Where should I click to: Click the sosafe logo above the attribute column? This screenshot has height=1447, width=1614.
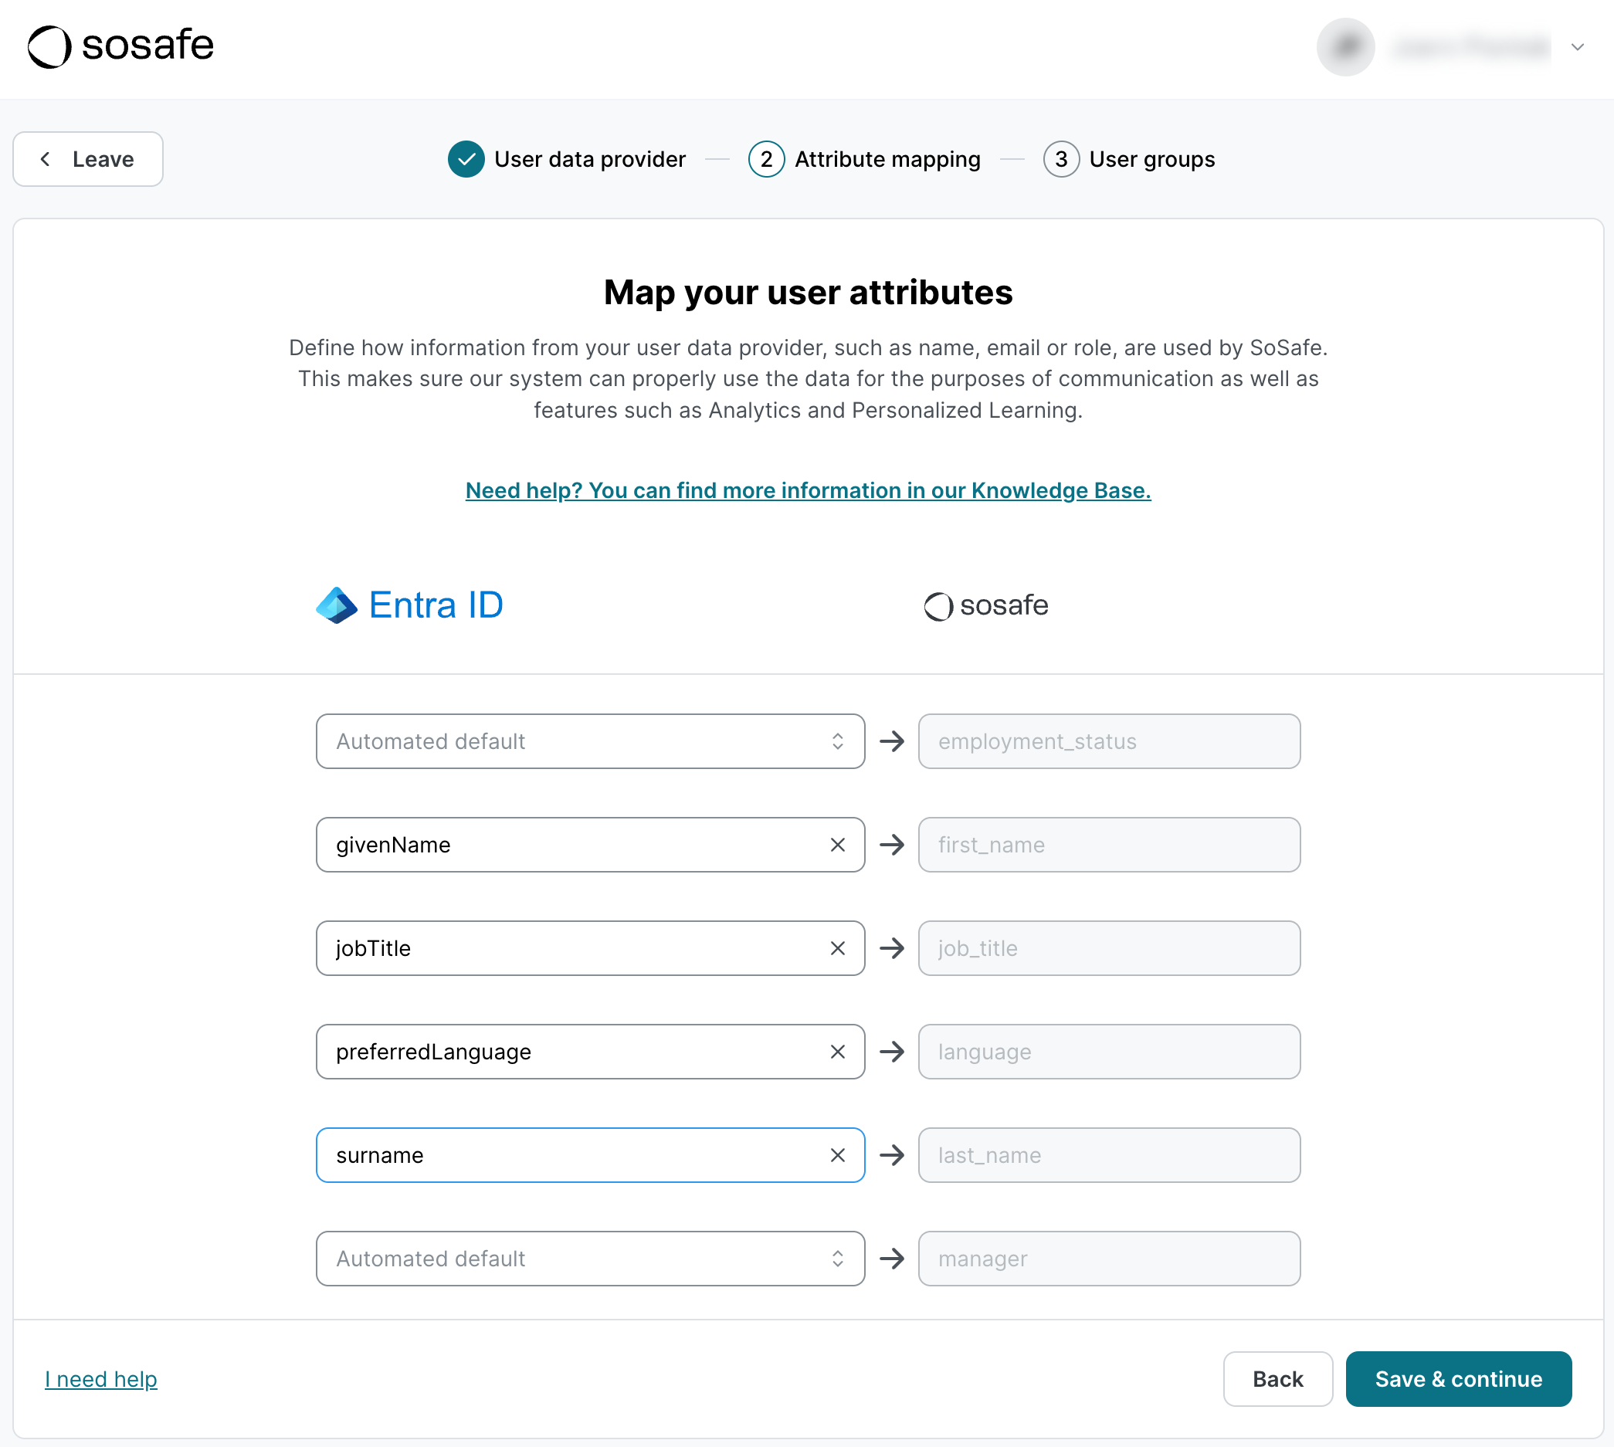(985, 606)
